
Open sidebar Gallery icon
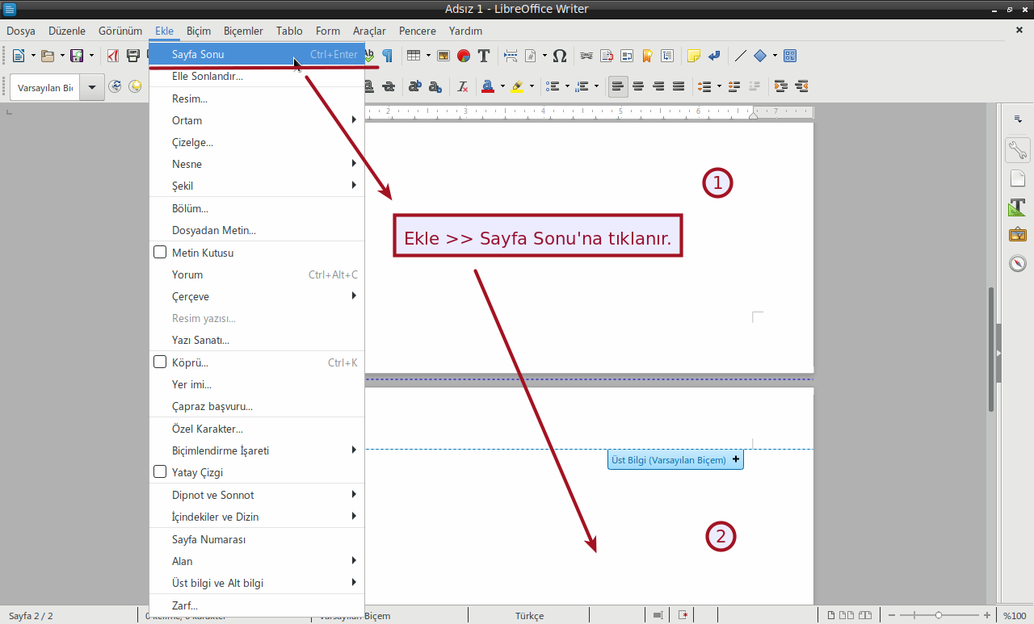click(x=1018, y=235)
